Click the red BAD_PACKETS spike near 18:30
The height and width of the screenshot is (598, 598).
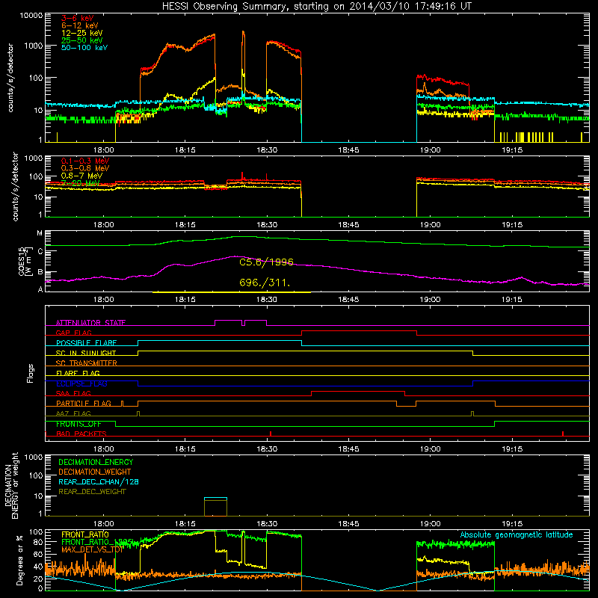click(271, 434)
